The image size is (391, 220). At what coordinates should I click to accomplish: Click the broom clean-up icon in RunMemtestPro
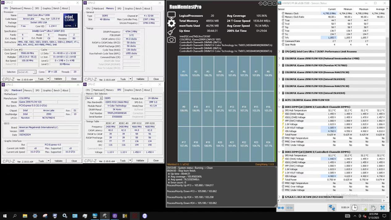coord(171,32)
